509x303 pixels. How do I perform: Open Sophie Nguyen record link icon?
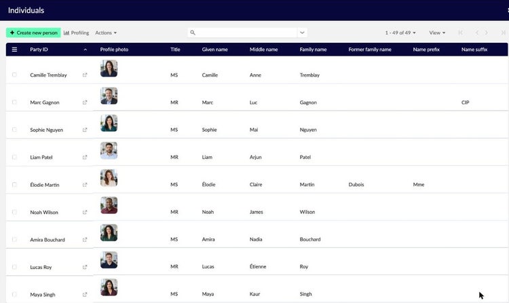[x=85, y=130]
